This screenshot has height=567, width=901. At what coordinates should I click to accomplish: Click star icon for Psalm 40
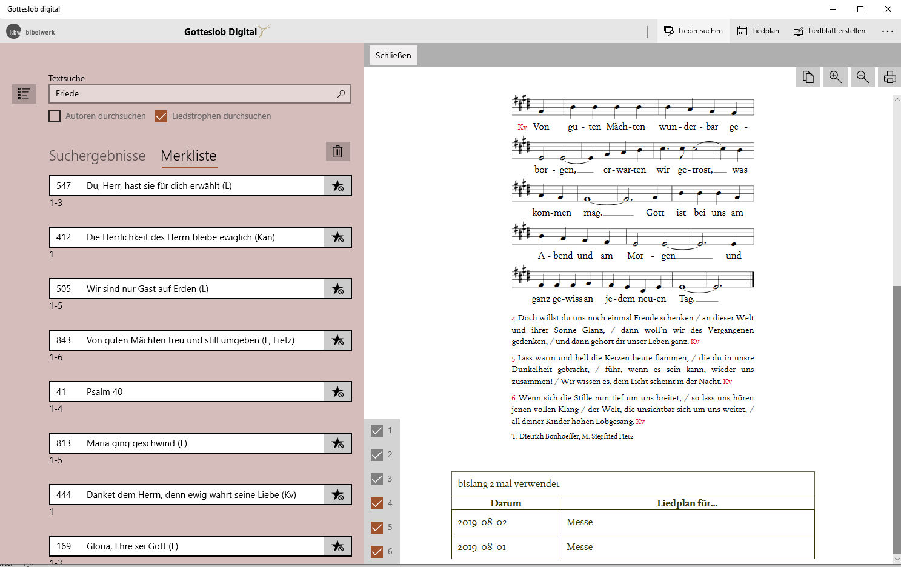337,392
